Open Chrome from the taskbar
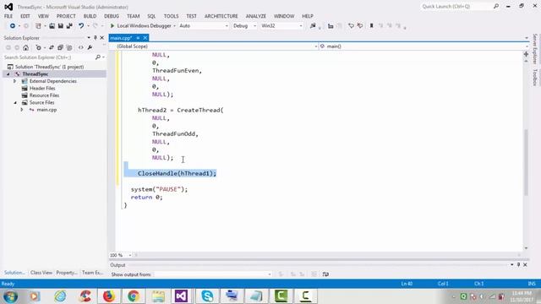Image resolution: width=541 pixels, height=304 pixels. (134, 296)
